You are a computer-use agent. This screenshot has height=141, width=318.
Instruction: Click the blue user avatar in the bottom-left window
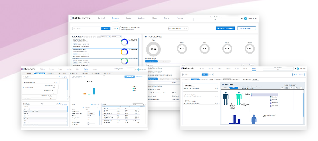point(139,69)
